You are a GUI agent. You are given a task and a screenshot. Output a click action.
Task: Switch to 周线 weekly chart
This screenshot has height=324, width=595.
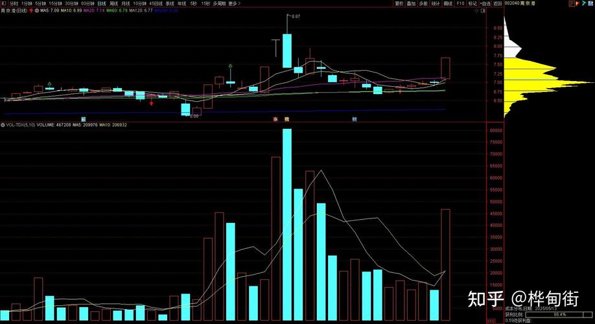[x=114, y=3]
